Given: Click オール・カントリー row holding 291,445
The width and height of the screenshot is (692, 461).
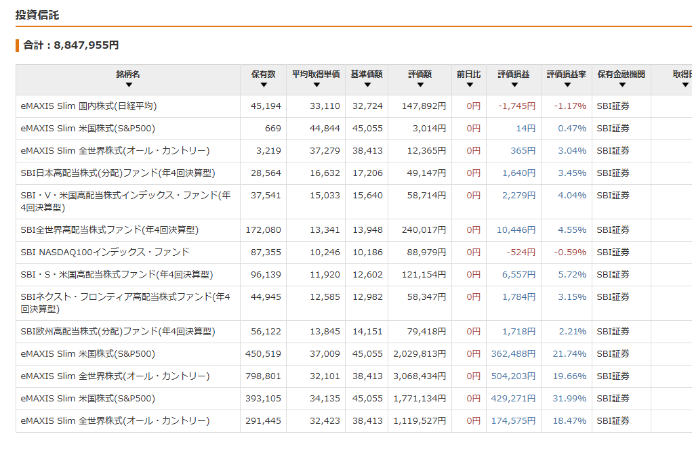Looking at the screenshot, I should pyautogui.click(x=115, y=421).
